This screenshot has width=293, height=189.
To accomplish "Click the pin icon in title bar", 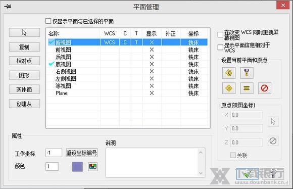I will [x=8, y=7].
